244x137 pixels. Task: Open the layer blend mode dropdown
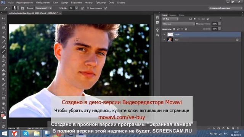click(x=178, y=24)
